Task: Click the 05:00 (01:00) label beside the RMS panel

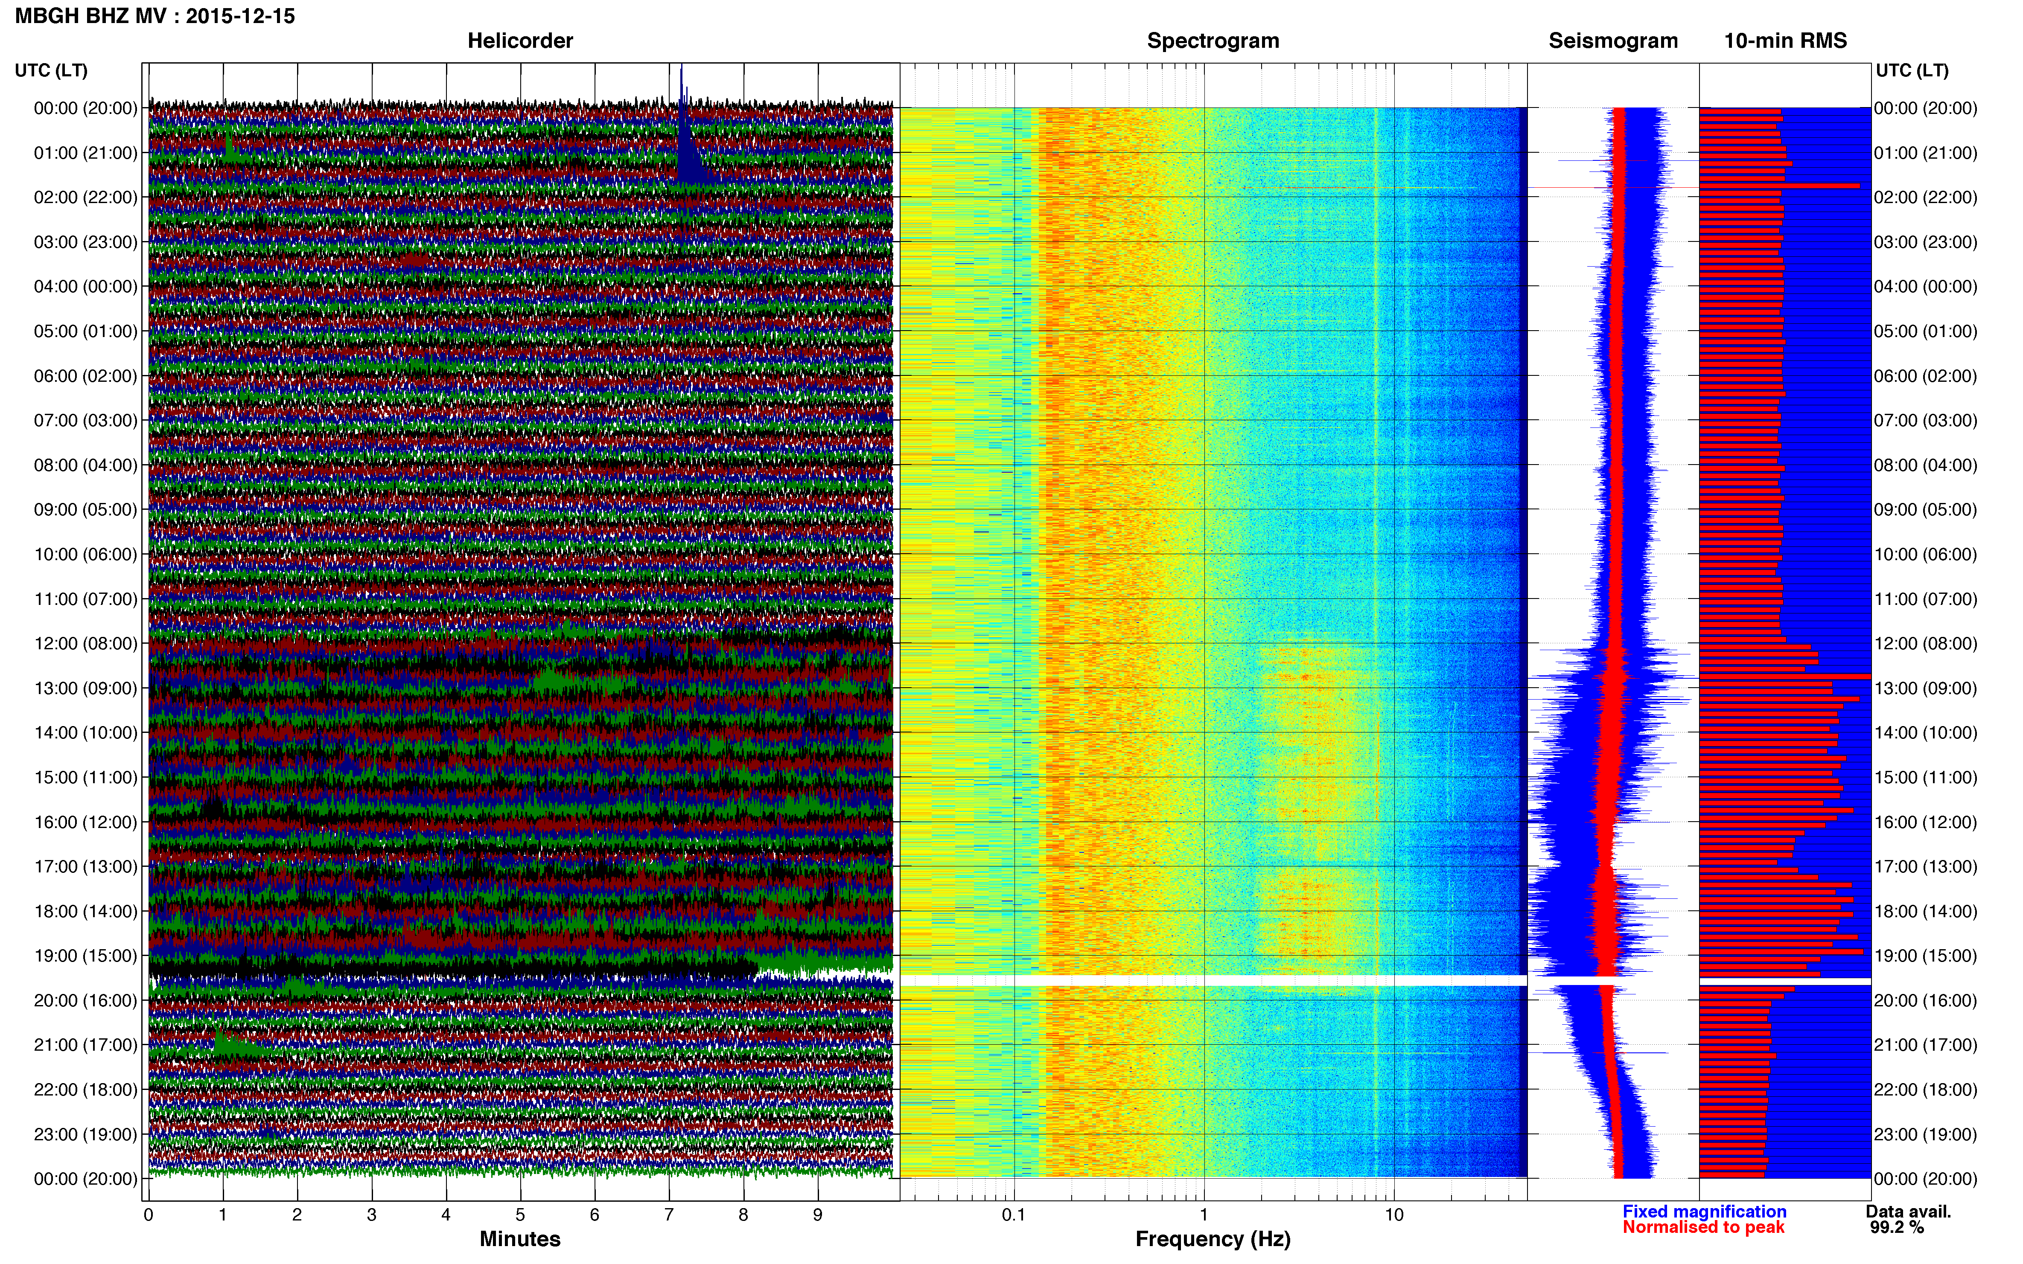Action: pyautogui.click(x=1925, y=331)
